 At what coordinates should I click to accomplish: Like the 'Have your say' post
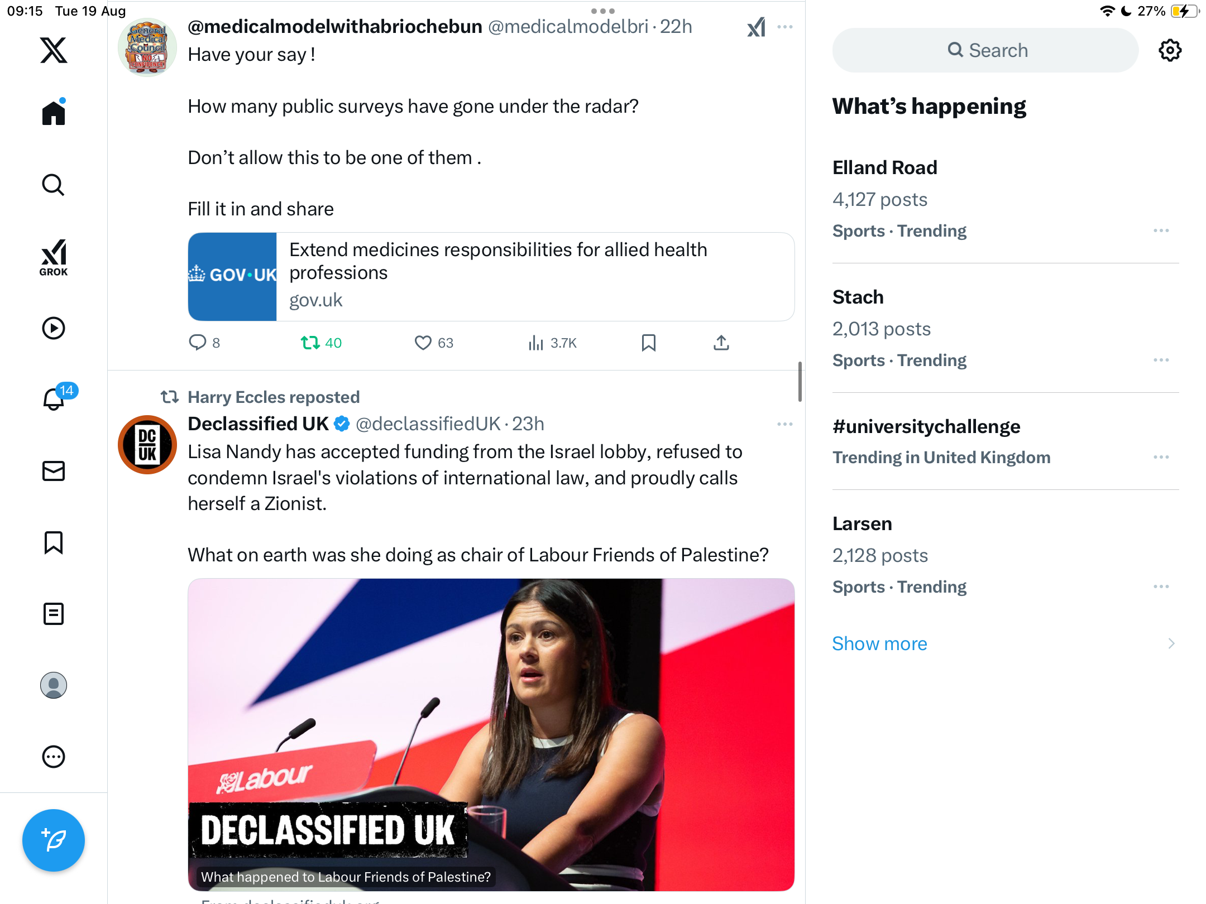click(x=423, y=343)
